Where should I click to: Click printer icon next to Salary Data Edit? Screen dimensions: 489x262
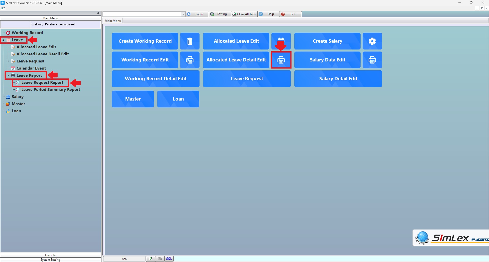(x=372, y=60)
